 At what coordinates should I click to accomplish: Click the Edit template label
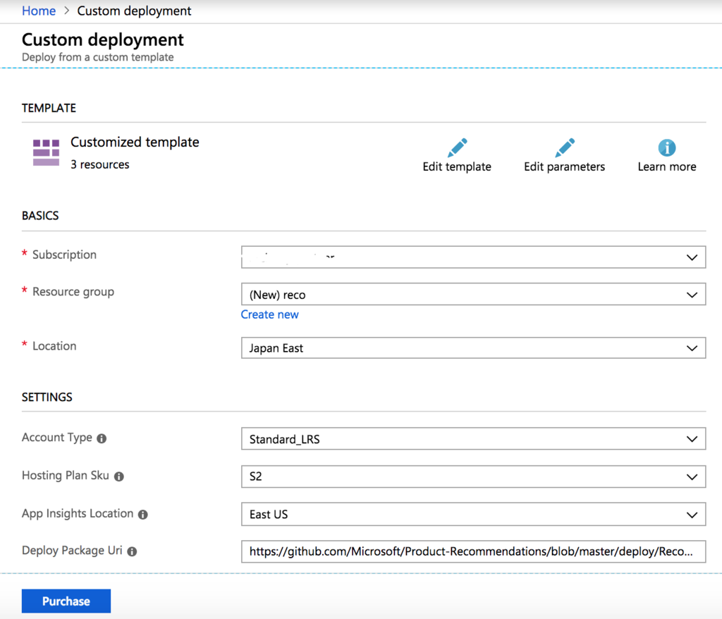click(x=457, y=166)
